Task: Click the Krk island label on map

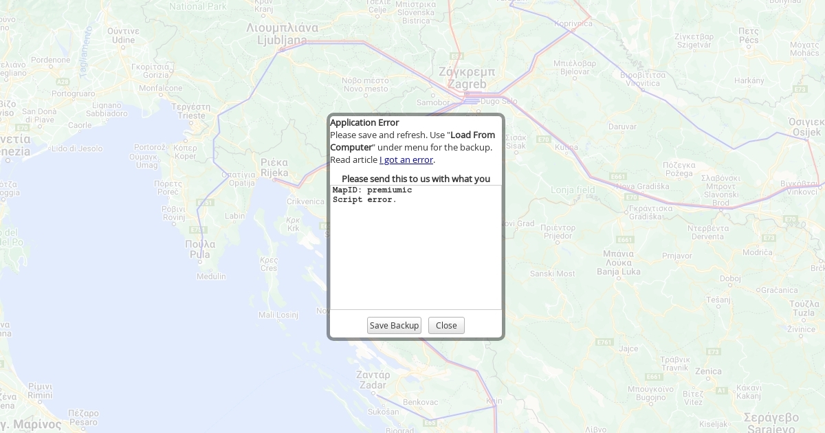Action: [293, 224]
